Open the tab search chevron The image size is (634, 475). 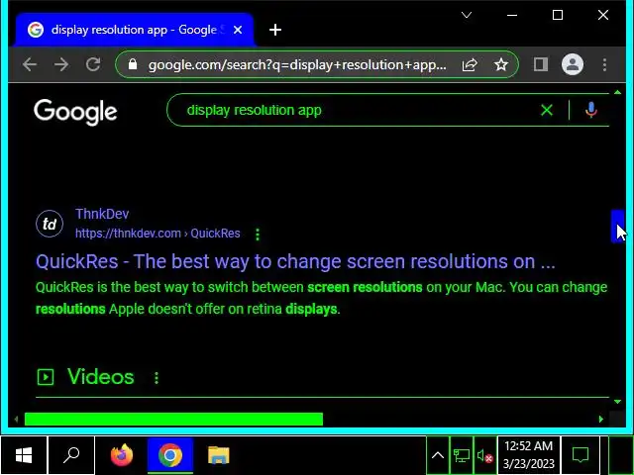pyautogui.click(x=467, y=16)
